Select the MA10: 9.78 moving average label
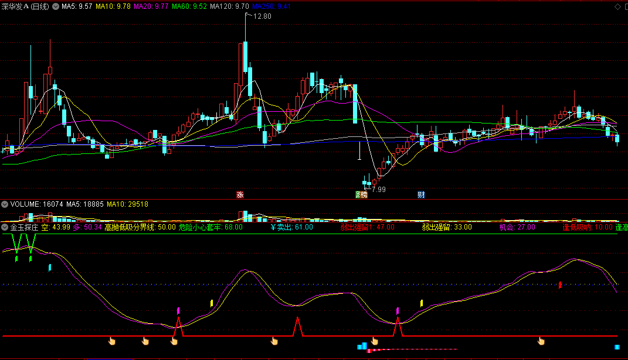628x360 pixels. click(x=113, y=6)
